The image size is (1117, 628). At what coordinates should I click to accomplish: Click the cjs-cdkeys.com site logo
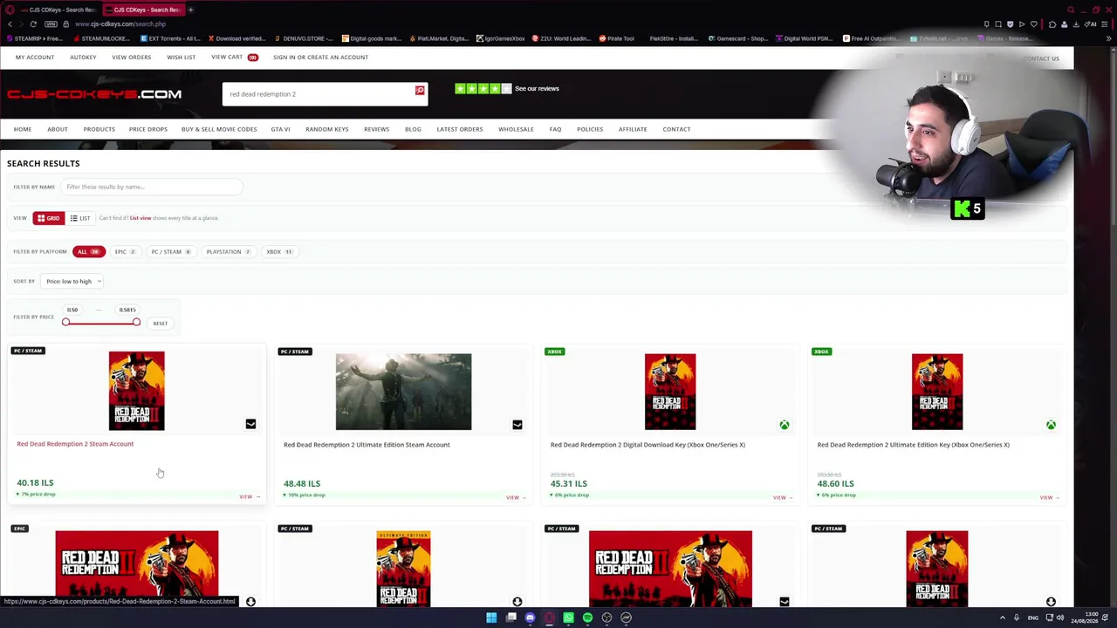(94, 94)
